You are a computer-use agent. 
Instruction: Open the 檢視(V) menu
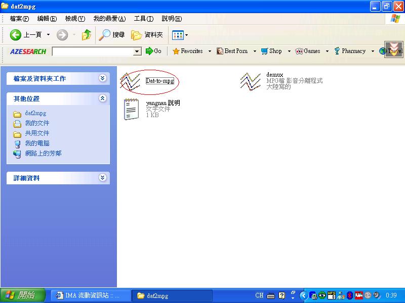tap(75, 19)
